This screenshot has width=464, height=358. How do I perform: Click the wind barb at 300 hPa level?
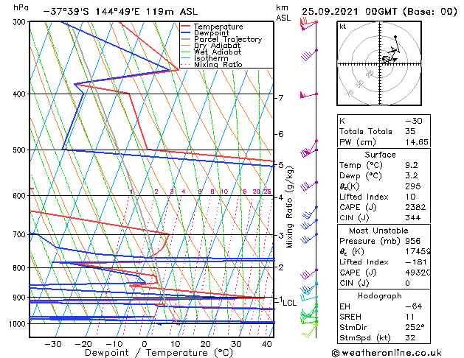308,24
